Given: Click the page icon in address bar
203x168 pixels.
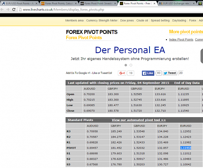Looking at the screenshot, I should 20,9.
